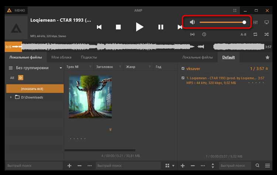Open the AIMP МЕНЮ main menu
The width and height of the screenshot is (277, 175).
point(16,10)
